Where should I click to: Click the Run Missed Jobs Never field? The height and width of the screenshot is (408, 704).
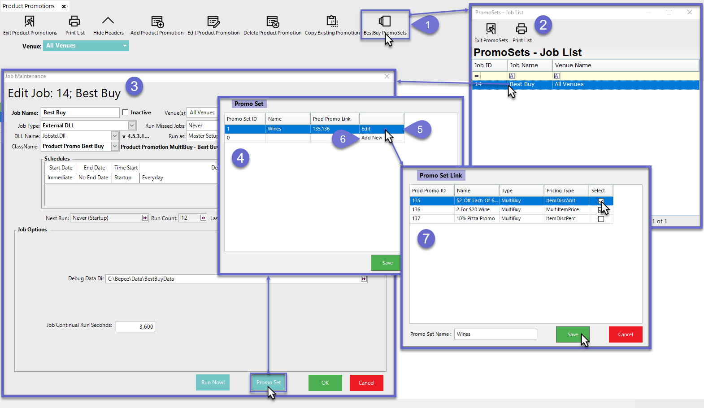click(203, 126)
